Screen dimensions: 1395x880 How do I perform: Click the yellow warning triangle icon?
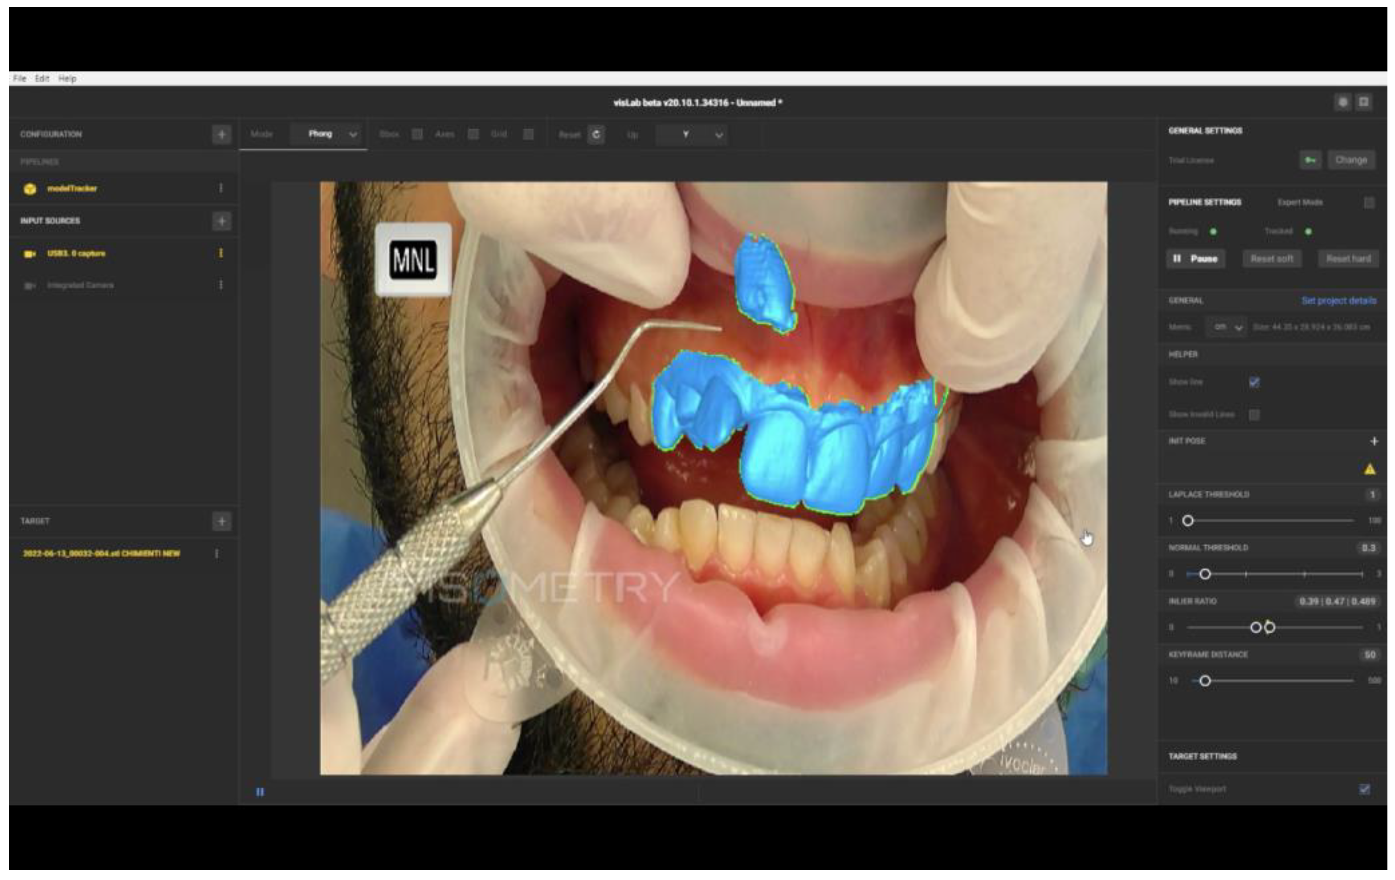pos(1370,470)
